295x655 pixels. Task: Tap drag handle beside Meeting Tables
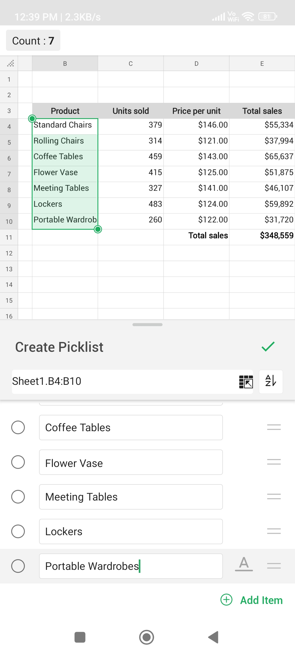point(274,496)
